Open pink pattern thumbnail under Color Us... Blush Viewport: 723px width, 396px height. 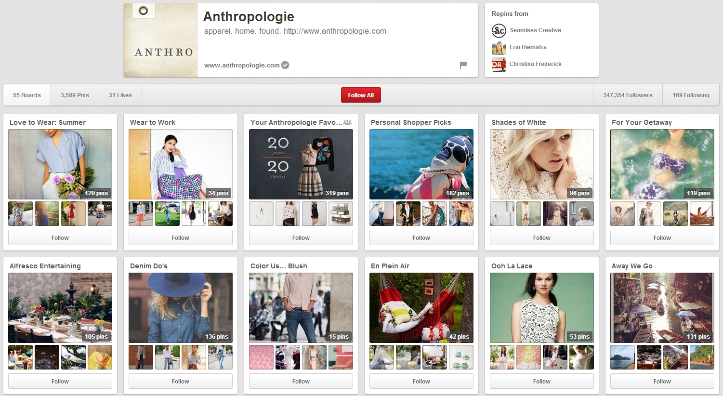pyautogui.click(x=262, y=357)
